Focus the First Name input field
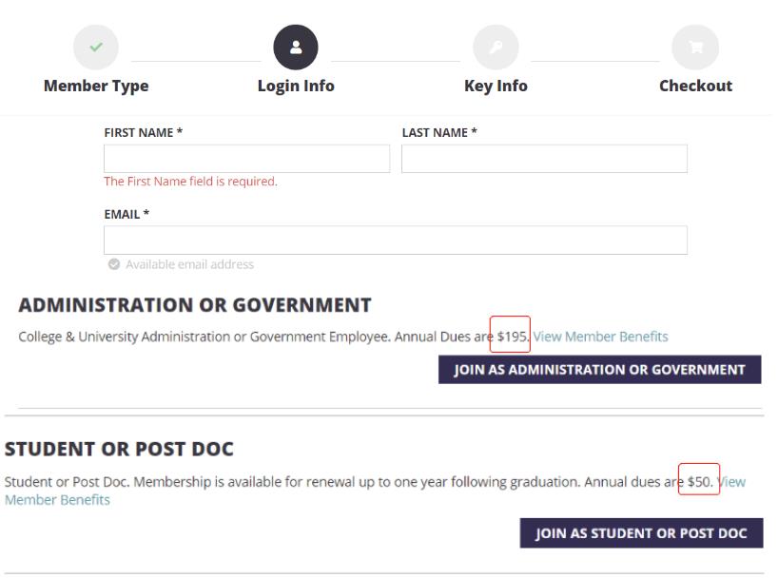The height and width of the screenshot is (578, 778). point(246,159)
